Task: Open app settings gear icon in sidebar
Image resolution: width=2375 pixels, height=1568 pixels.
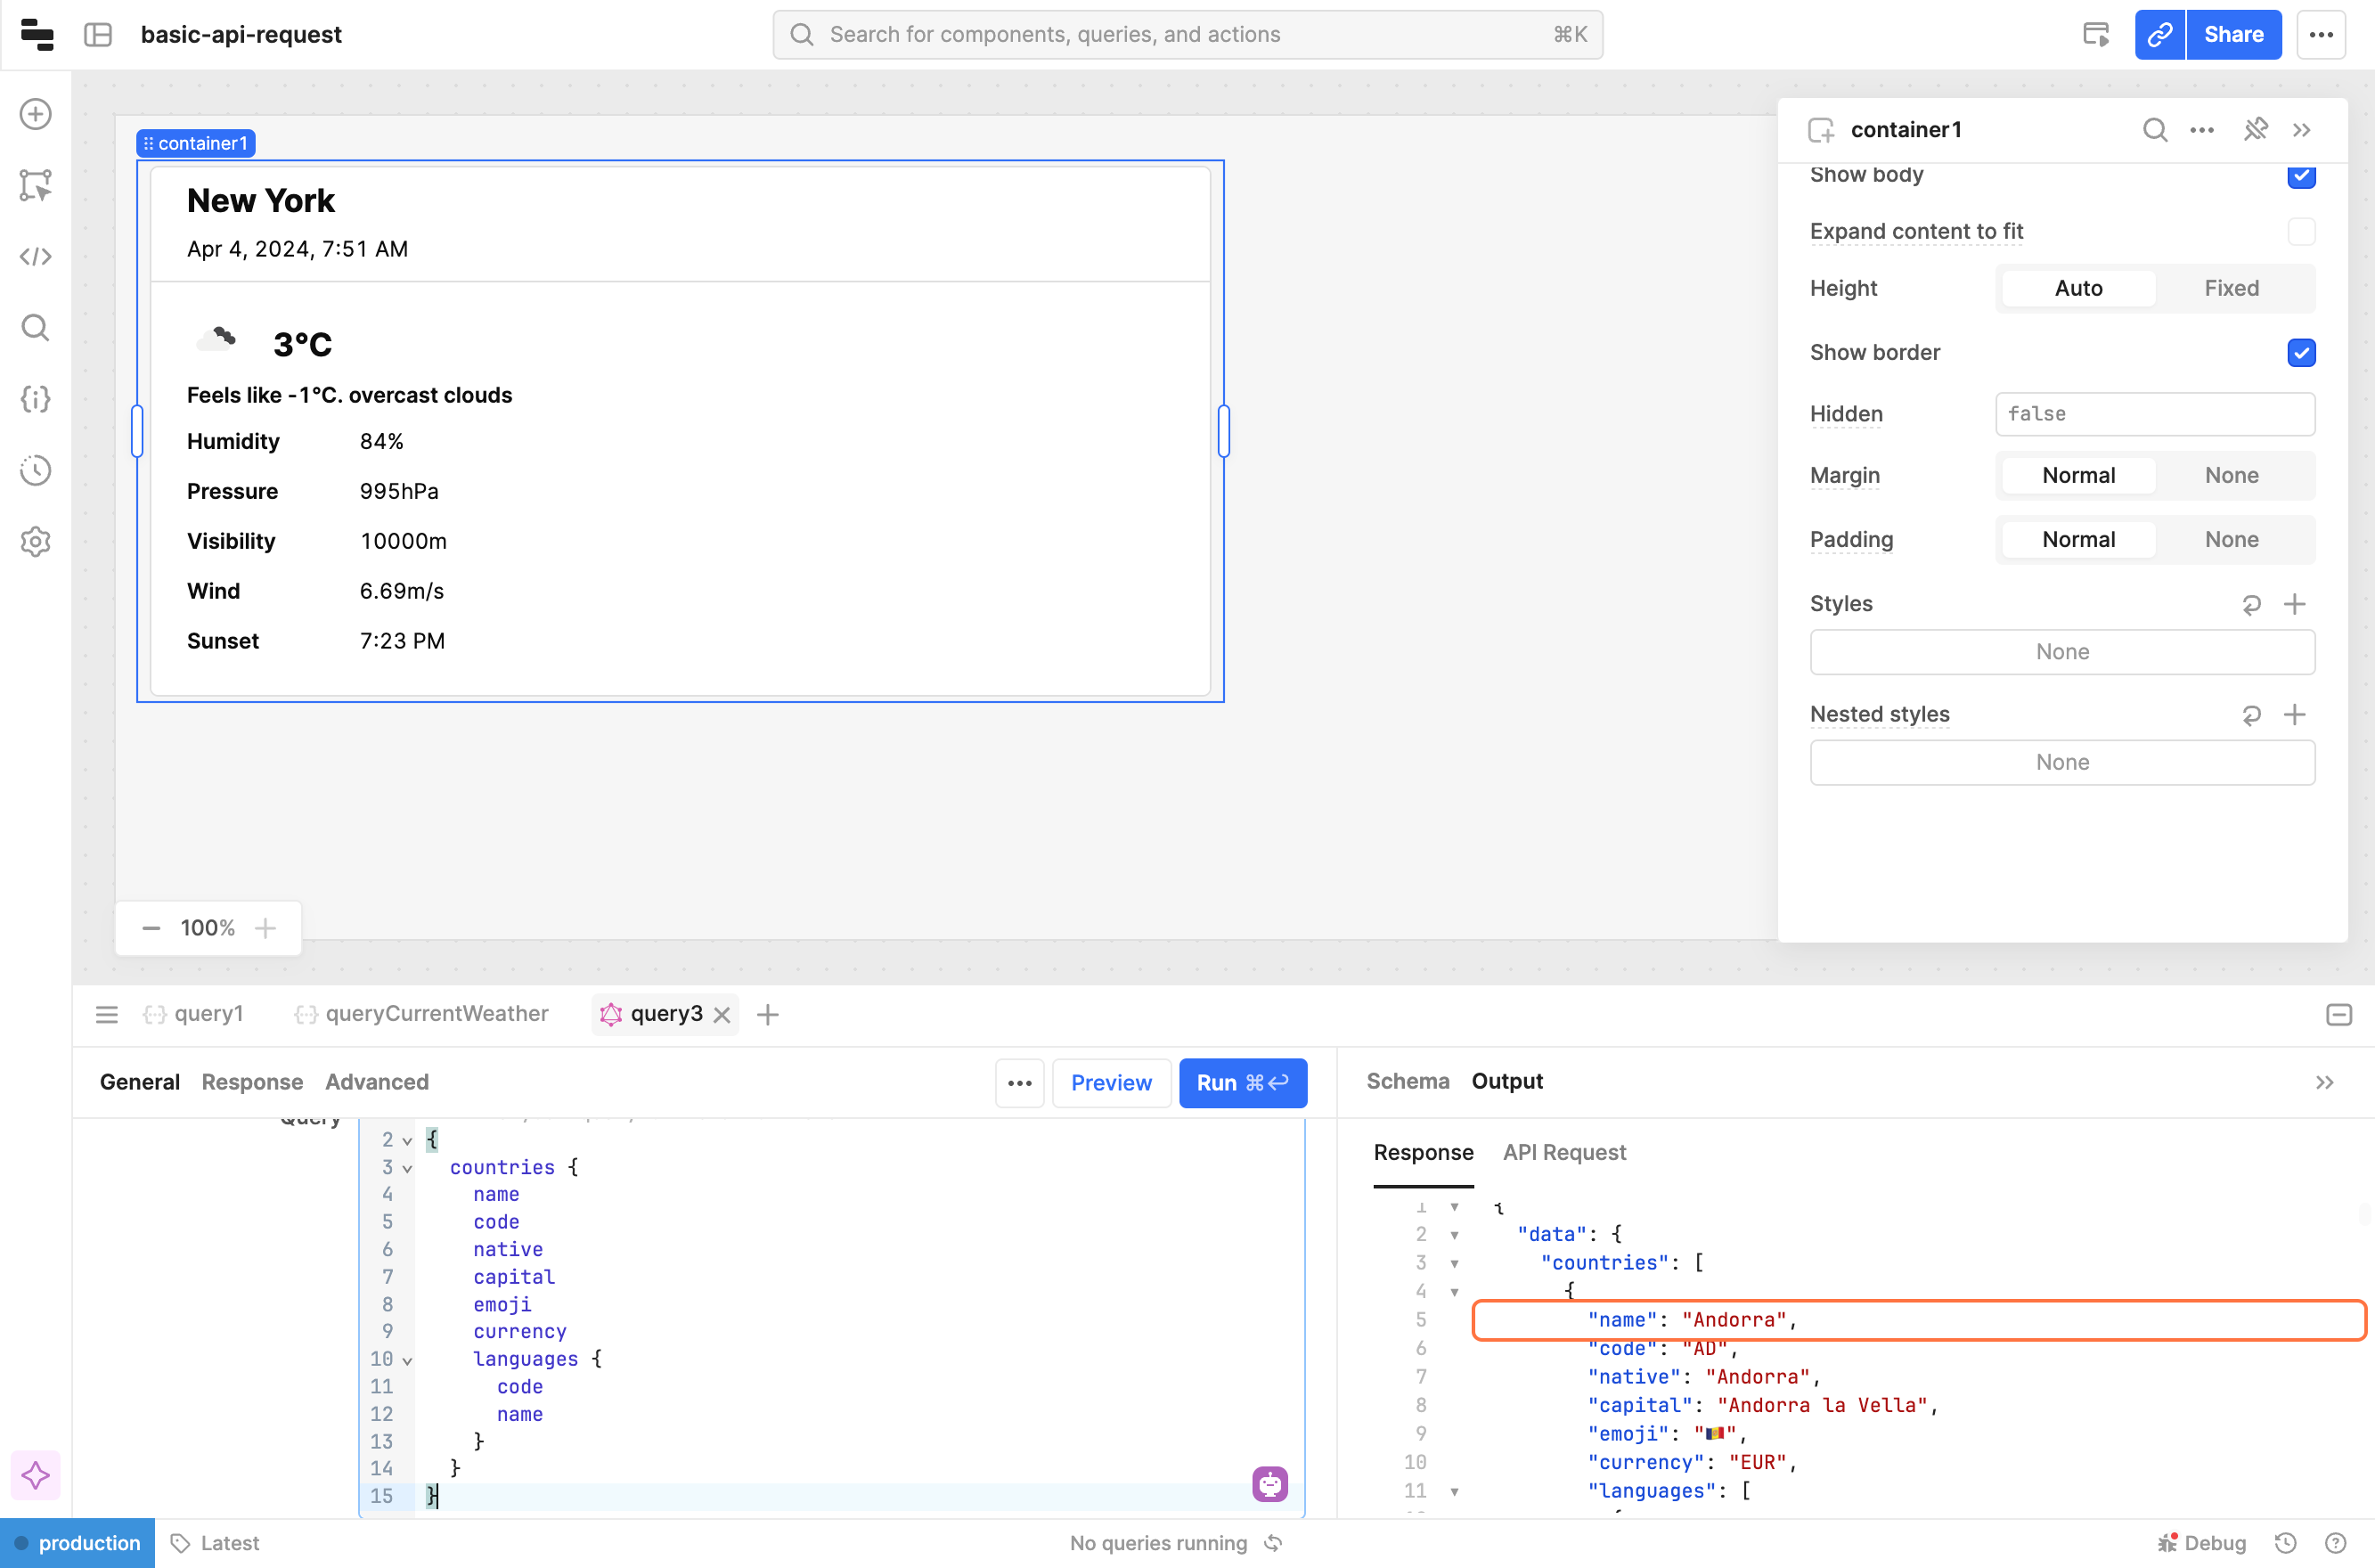Action: pos(36,541)
